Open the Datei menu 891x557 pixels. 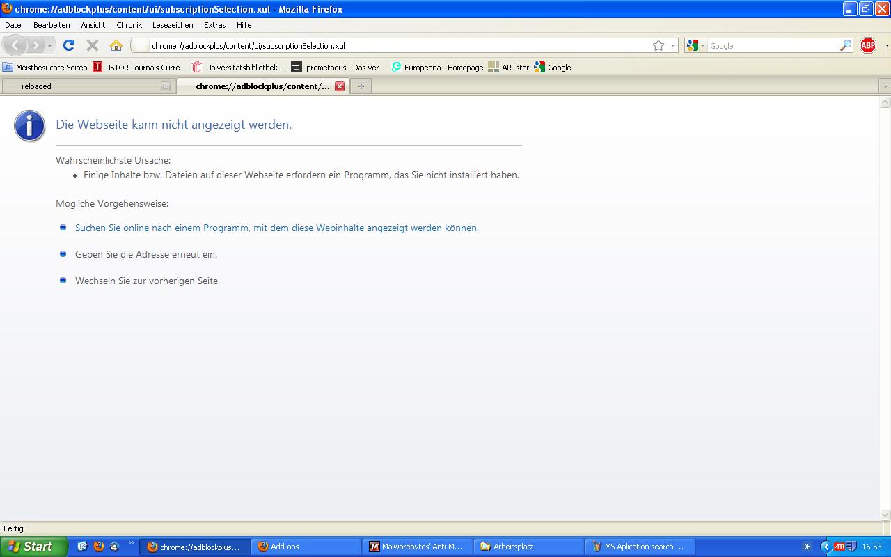pyautogui.click(x=14, y=25)
